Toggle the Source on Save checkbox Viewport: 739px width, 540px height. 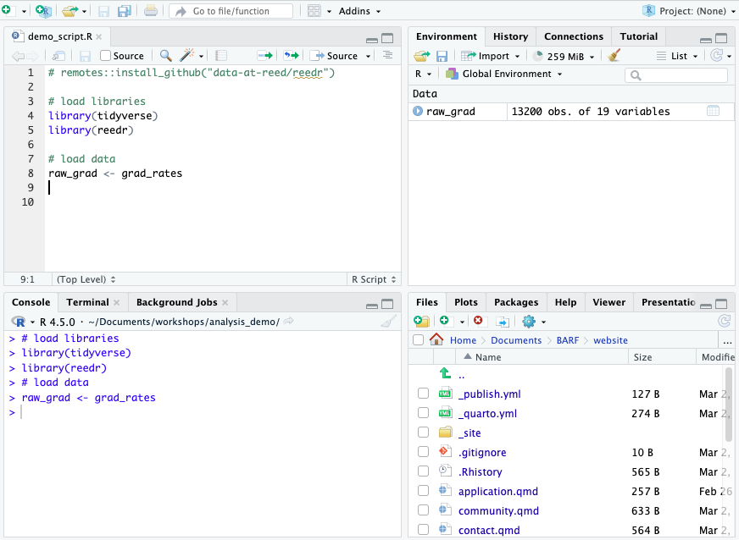point(106,56)
